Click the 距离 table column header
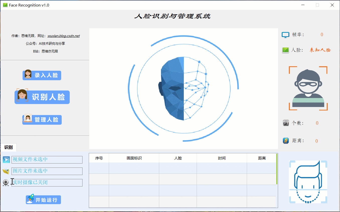Image resolution: width=340 pixels, height=212 pixels. 262,158
